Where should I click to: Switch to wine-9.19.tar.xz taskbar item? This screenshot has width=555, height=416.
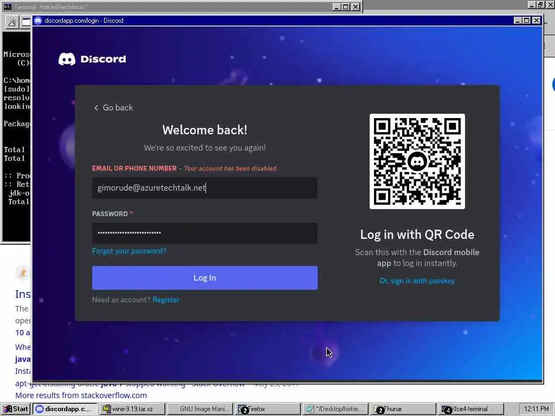tap(132, 409)
